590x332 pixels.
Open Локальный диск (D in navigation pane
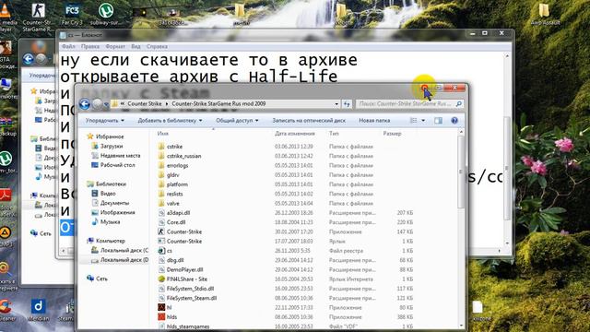point(120,260)
